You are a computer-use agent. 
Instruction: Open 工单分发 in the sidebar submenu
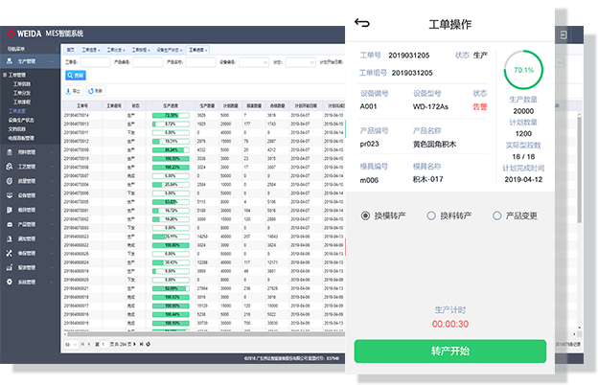coord(22,93)
